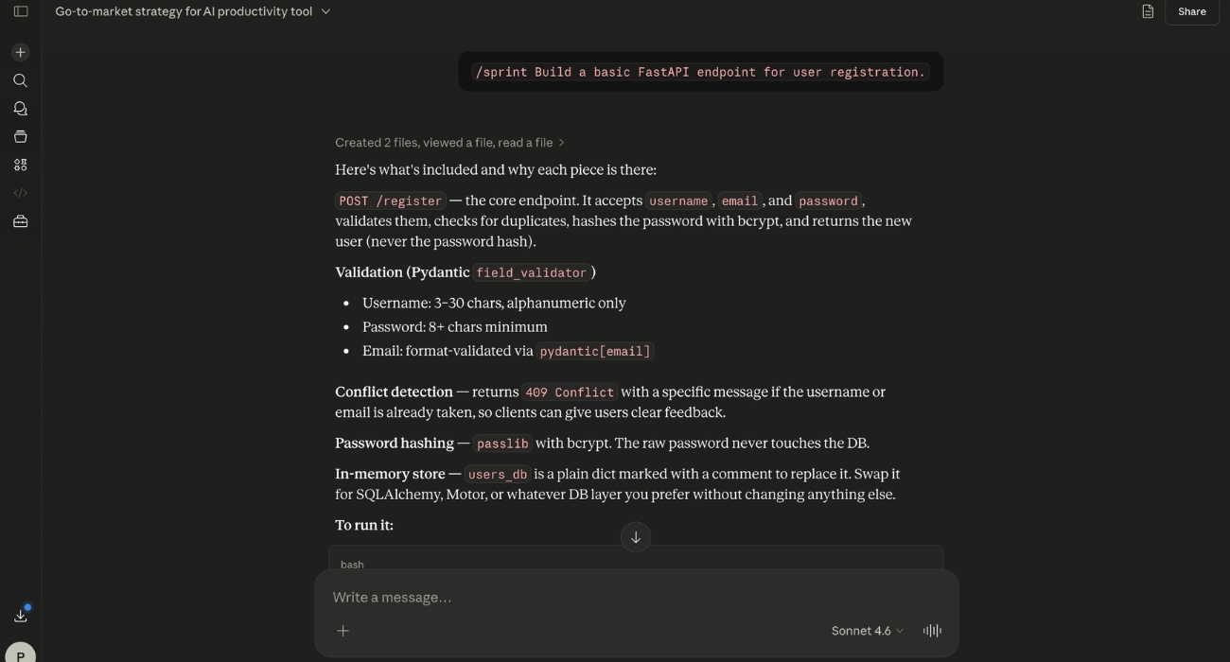Expand the chat title dropdown chevron
This screenshot has height=662, width=1230.
(x=326, y=11)
